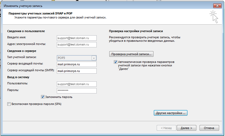Uncheck automatic account test on Next
This screenshot has height=136, width=225.
116,62
